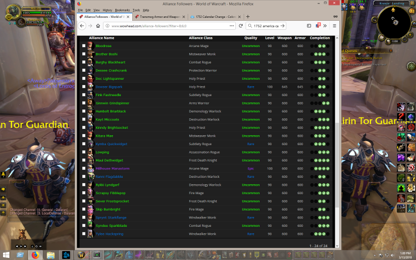Screen dimensions: 416x260
Task: Open the File menu
Action: pyautogui.click(x=80, y=10)
